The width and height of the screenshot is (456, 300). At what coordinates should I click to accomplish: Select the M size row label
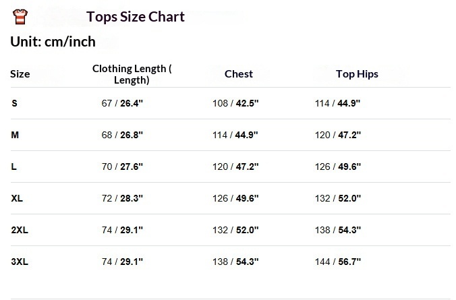pos(15,135)
